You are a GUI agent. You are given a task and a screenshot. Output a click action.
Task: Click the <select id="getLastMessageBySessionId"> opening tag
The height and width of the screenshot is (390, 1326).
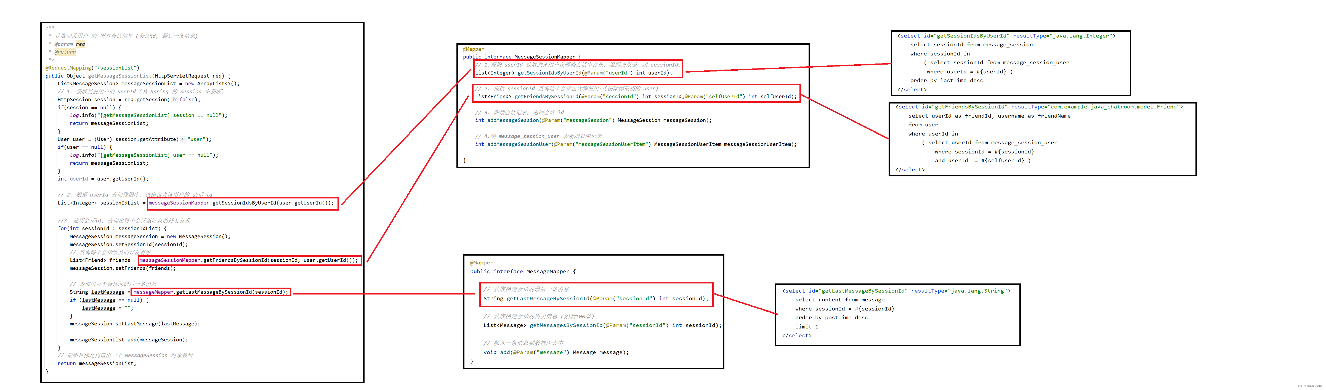point(896,291)
